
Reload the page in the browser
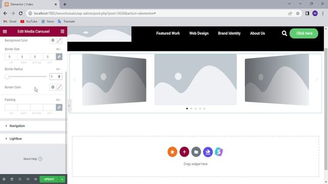click(20, 13)
